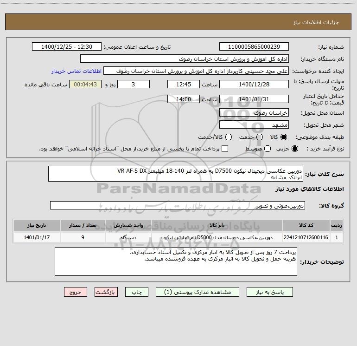Click the چاپ print button
The image size is (357, 346).
(x=137, y=292)
